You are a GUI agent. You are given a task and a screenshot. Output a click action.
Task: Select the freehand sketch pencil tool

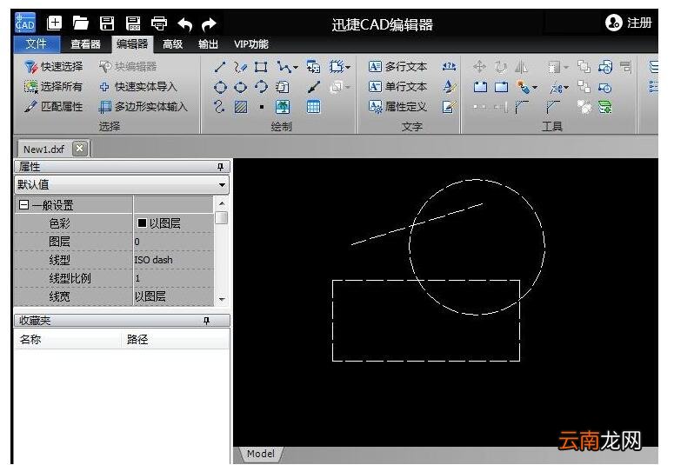coord(240,67)
